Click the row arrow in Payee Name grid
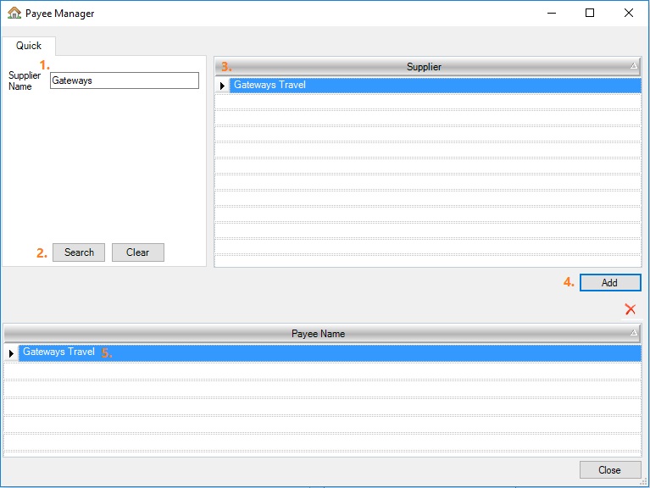Screen dimensions: 650x488 click(11, 352)
